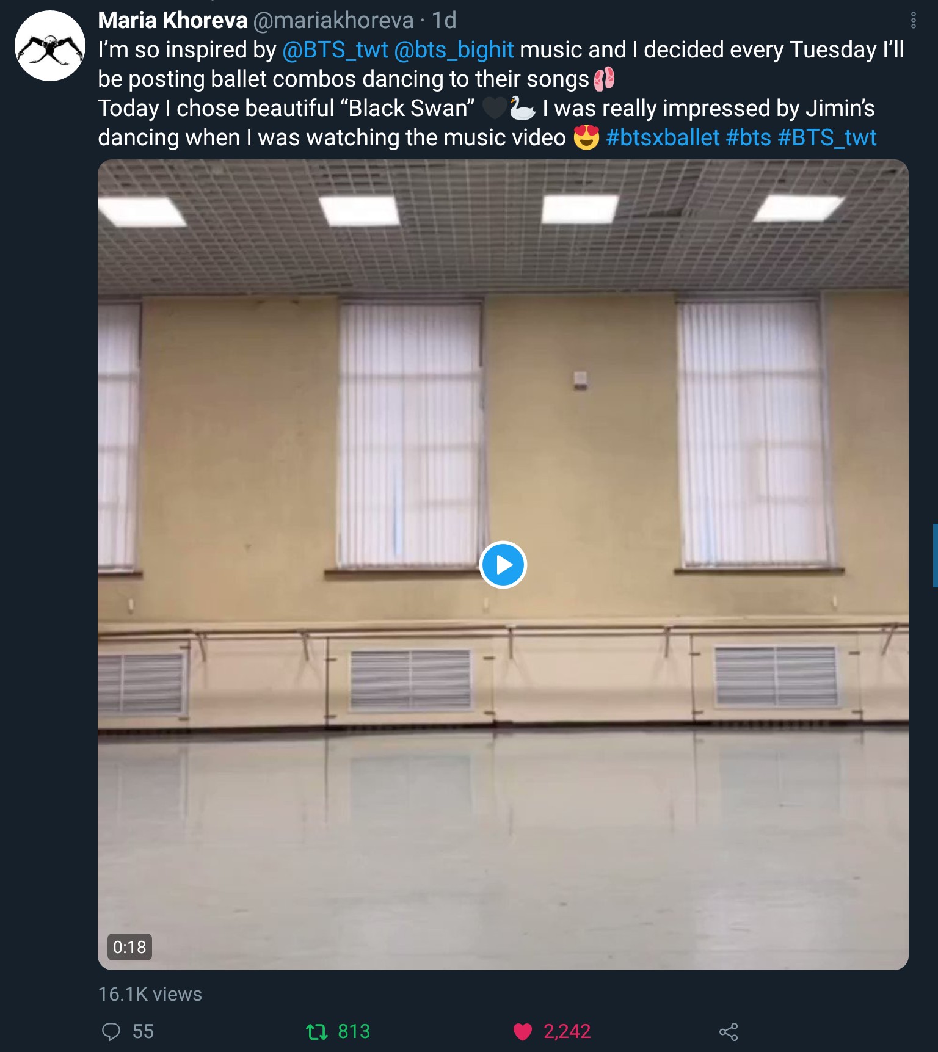
Task: Open the #btsxballet hashtag
Action: 663,138
